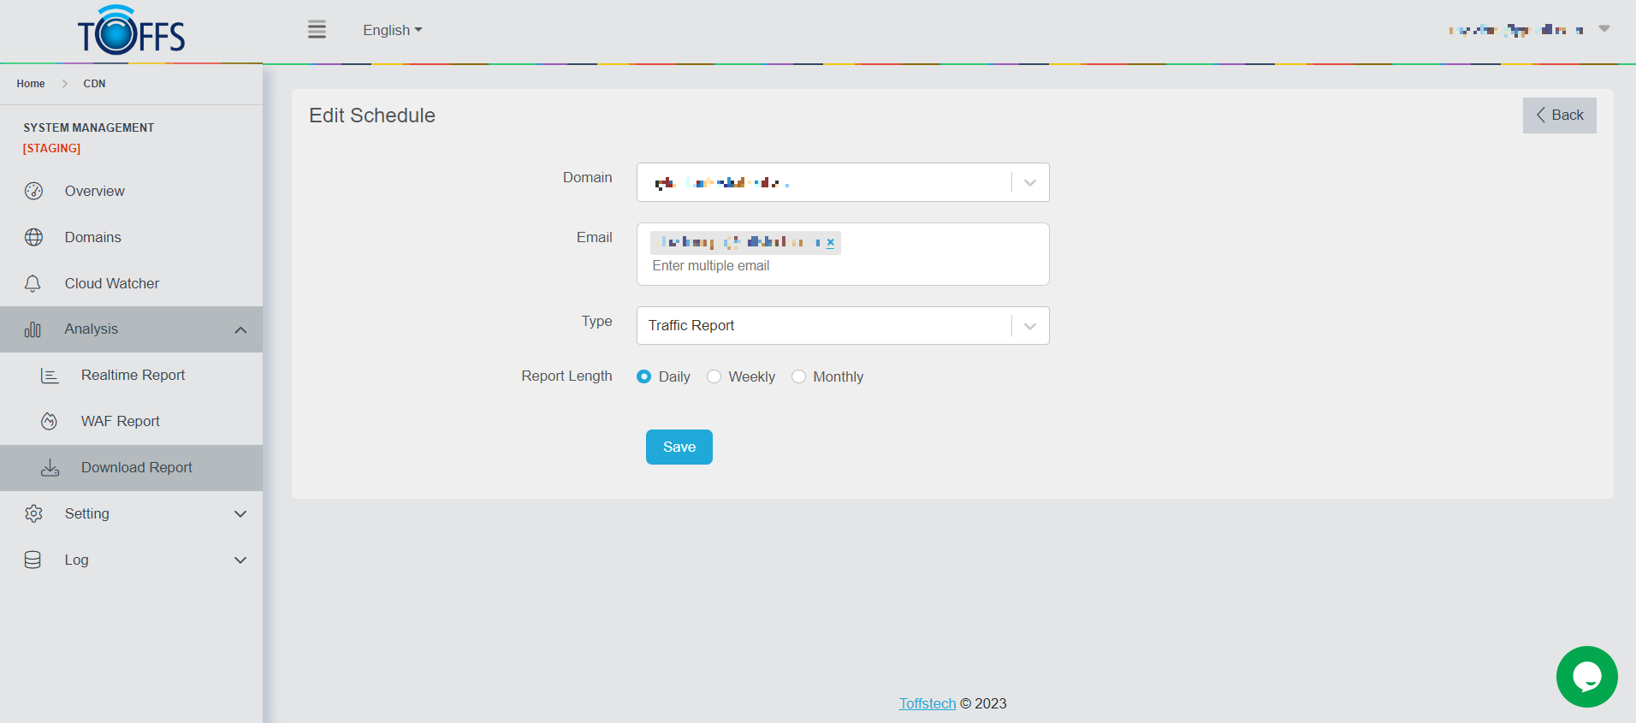Go back using the Back button
Screen dimensions: 1636x723
point(1559,116)
